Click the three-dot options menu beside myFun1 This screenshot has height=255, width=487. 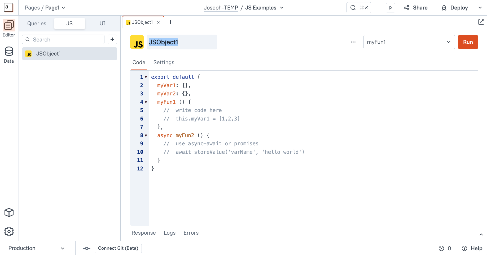coord(353,42)
